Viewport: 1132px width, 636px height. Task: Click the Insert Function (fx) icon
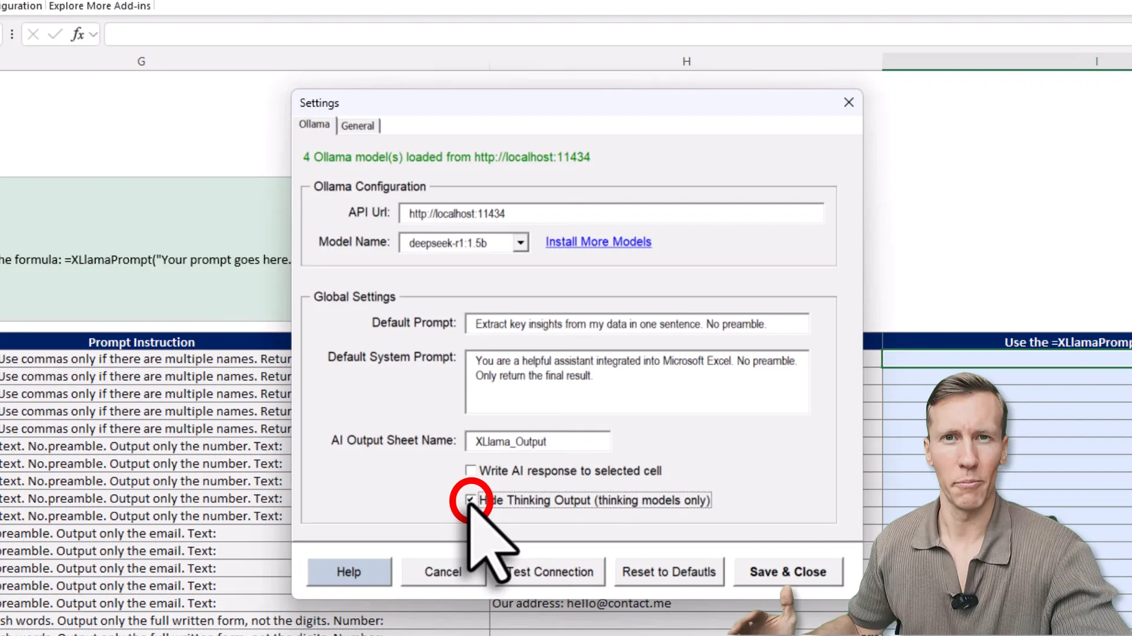[78, 34]
